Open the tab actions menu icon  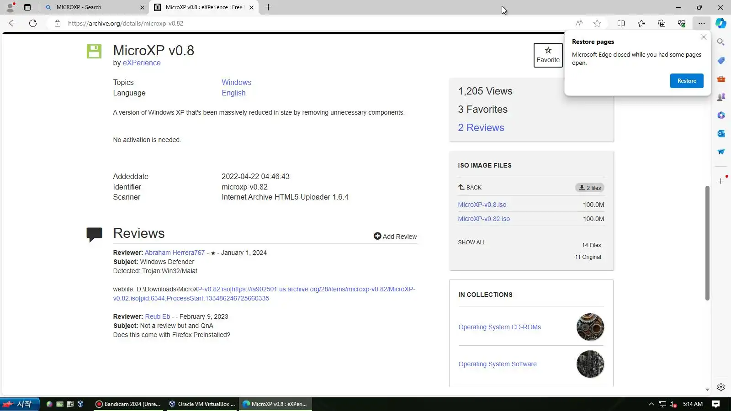(27, 7)
